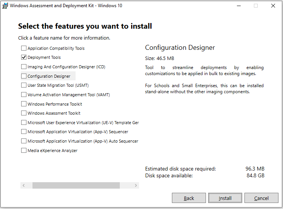Viewport: 283px width, 209px height.
Task: Click the Microsoft Application Virtualization (App-V) Sequencer label
Action: click(78, 132)
